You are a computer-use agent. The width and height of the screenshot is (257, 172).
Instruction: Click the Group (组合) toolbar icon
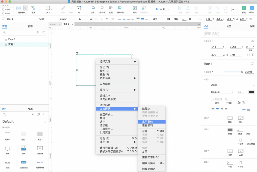(135, 8)
